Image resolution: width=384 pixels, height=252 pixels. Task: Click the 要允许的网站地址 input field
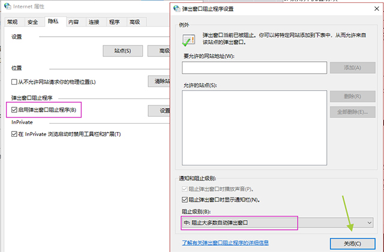coord(254,68)
